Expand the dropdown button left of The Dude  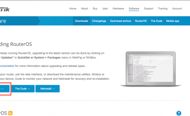point(5,89)
